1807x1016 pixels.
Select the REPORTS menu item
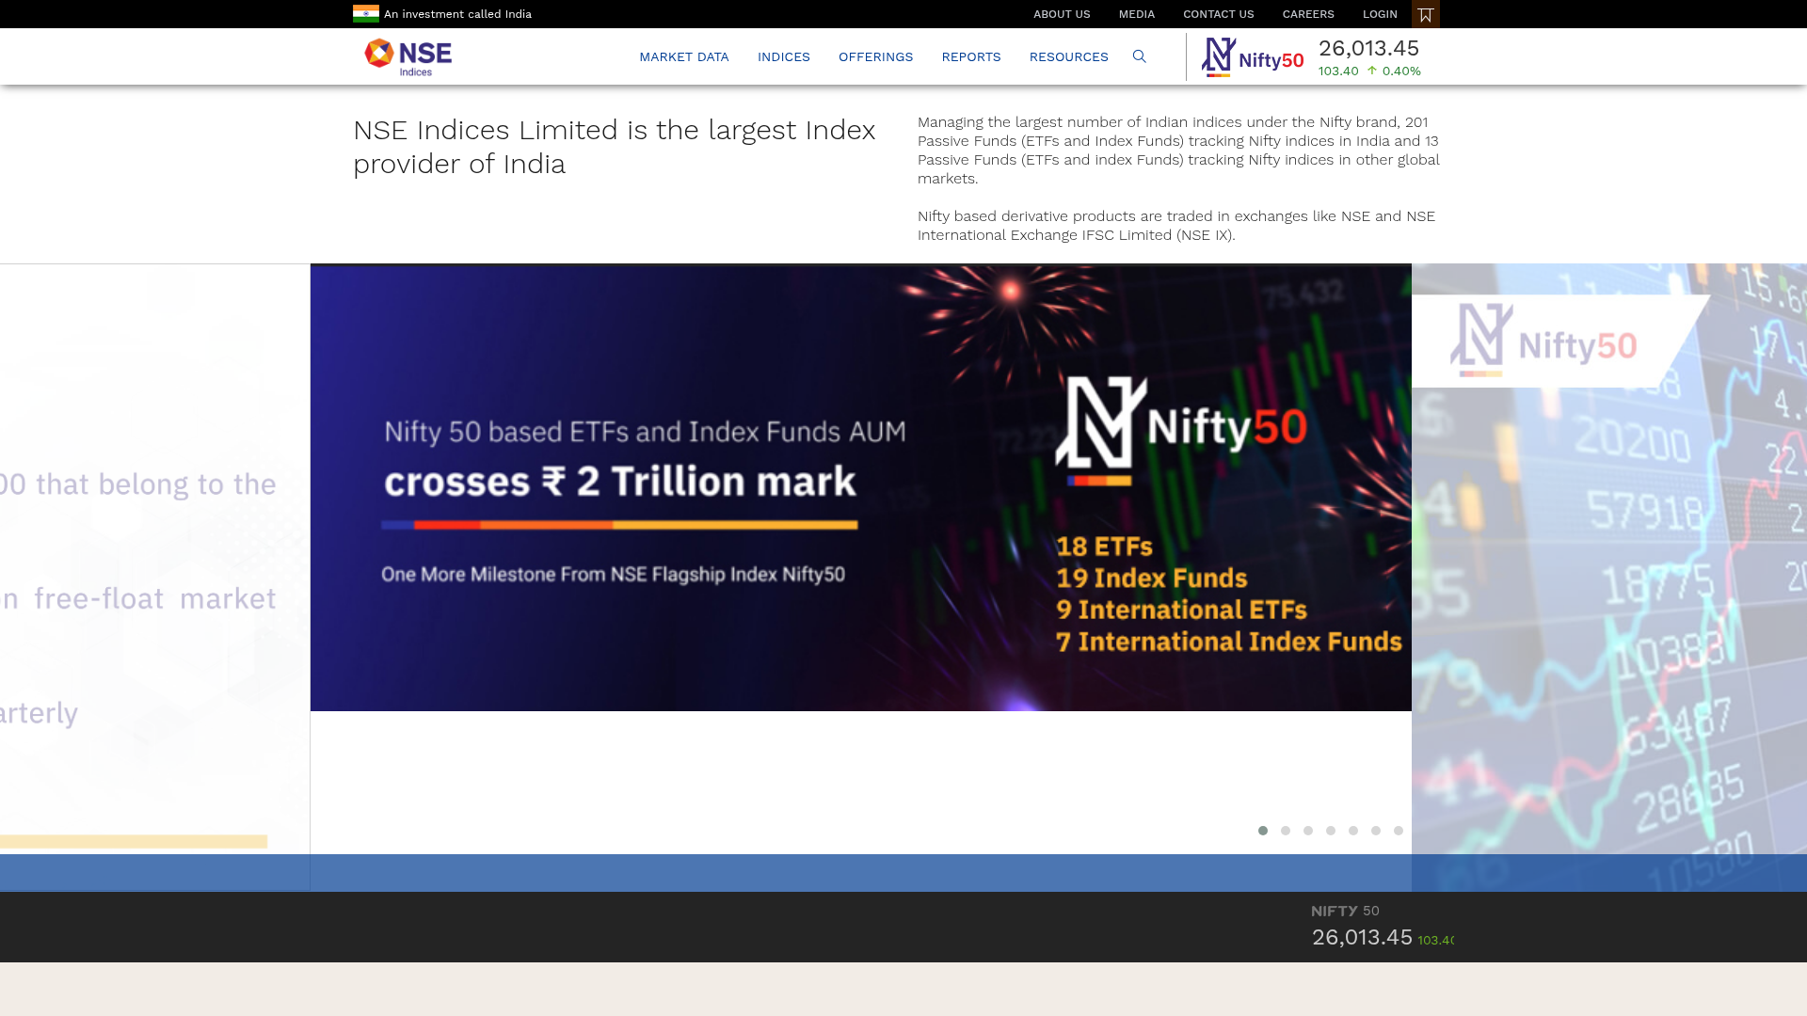(x=971, y=56)
